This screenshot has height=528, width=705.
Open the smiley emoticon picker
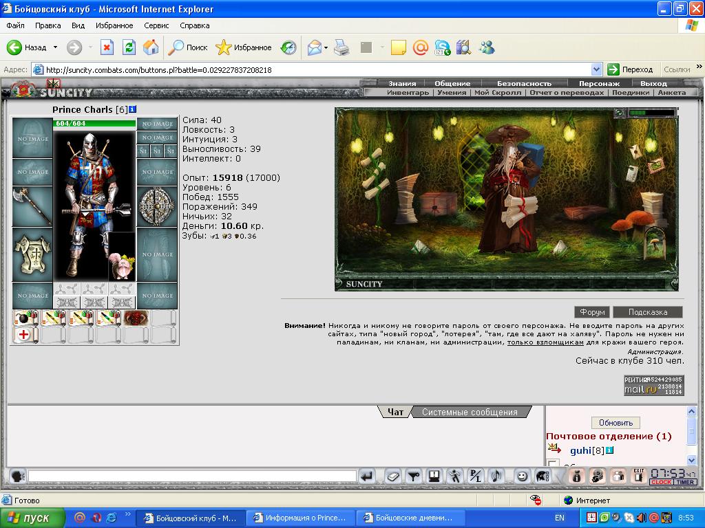pyautogui.click(x=522, y=476)
